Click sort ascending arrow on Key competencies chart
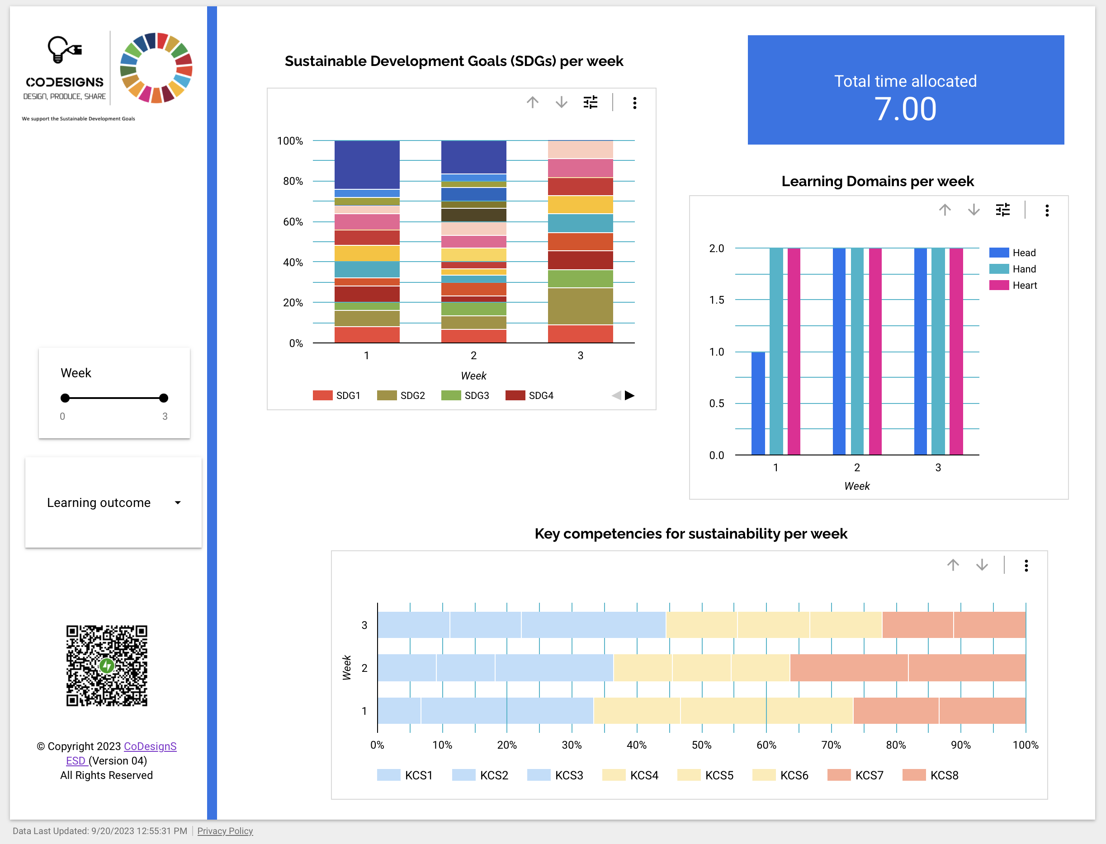Image resolution: width=1106 pixels, height=844 pixels. click(953, 565)
